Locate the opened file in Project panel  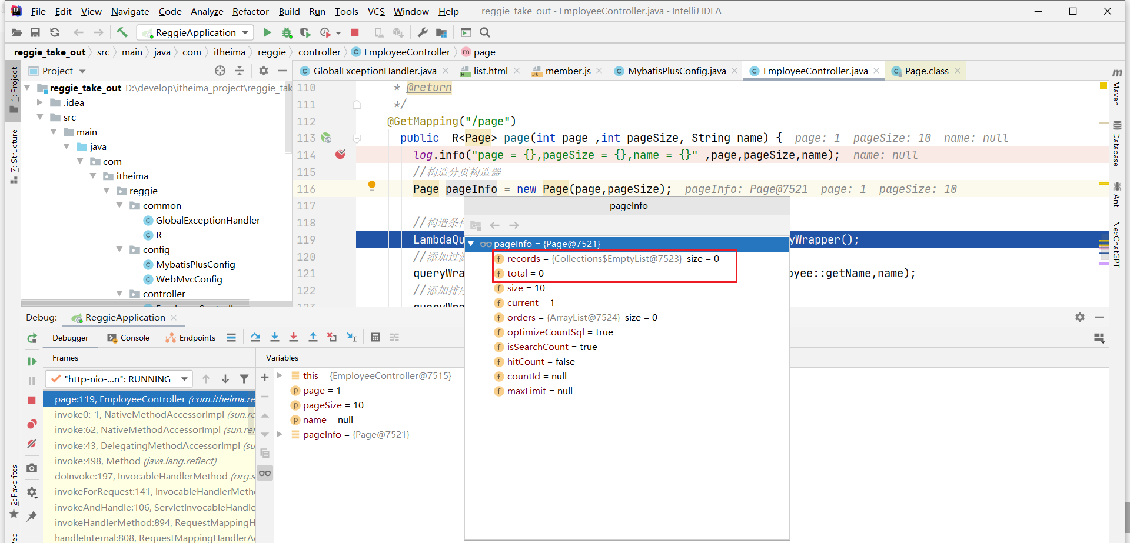pos(220,71)
